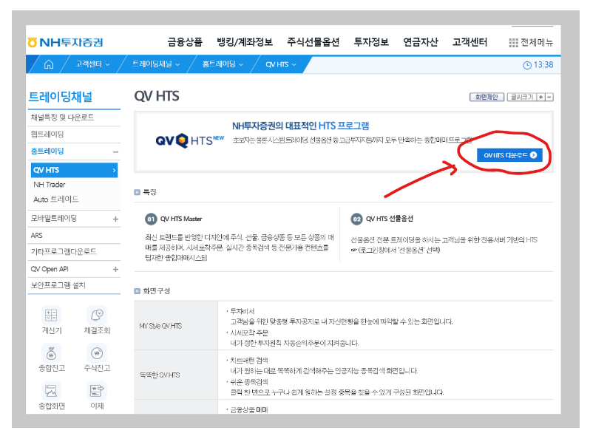590x436 pixels.
Task: Select Auto 트레이드 in sidebar
Action: [x=55, y=200]
